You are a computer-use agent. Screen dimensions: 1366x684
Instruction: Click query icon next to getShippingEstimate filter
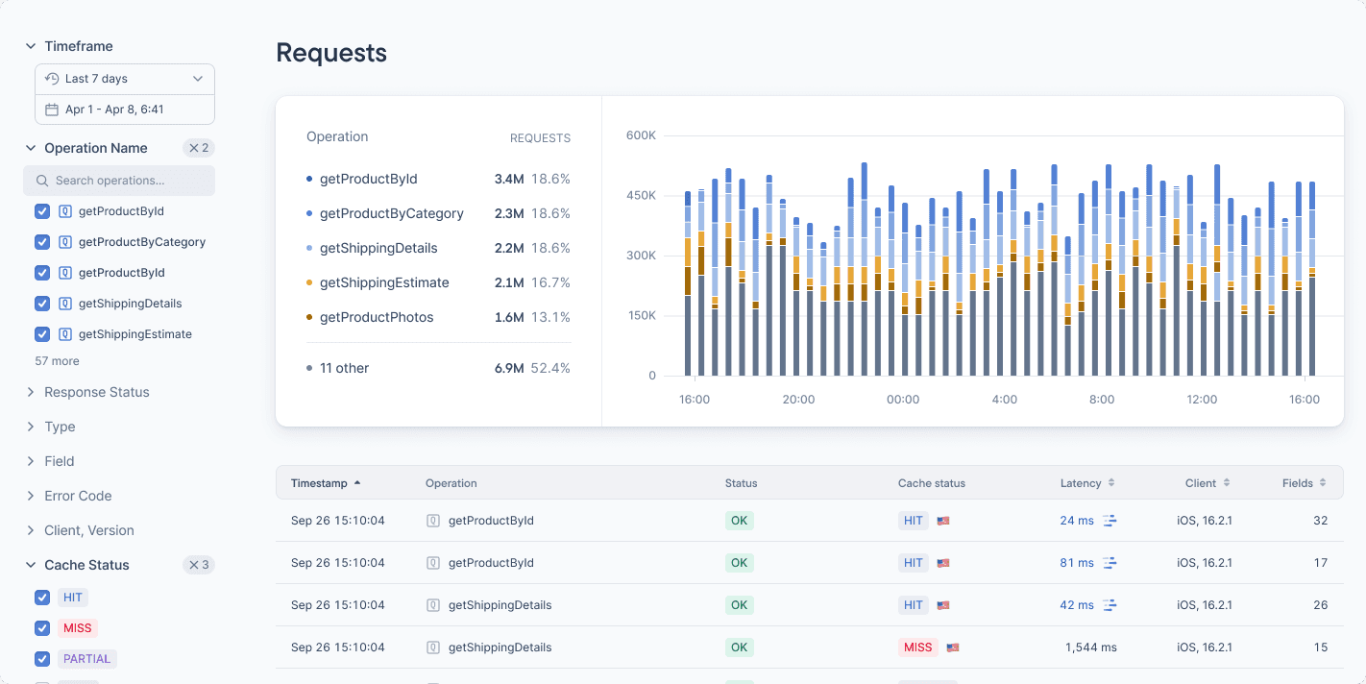point(65,334)
